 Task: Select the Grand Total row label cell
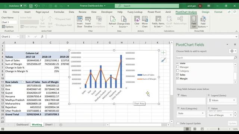click(15, 114)
